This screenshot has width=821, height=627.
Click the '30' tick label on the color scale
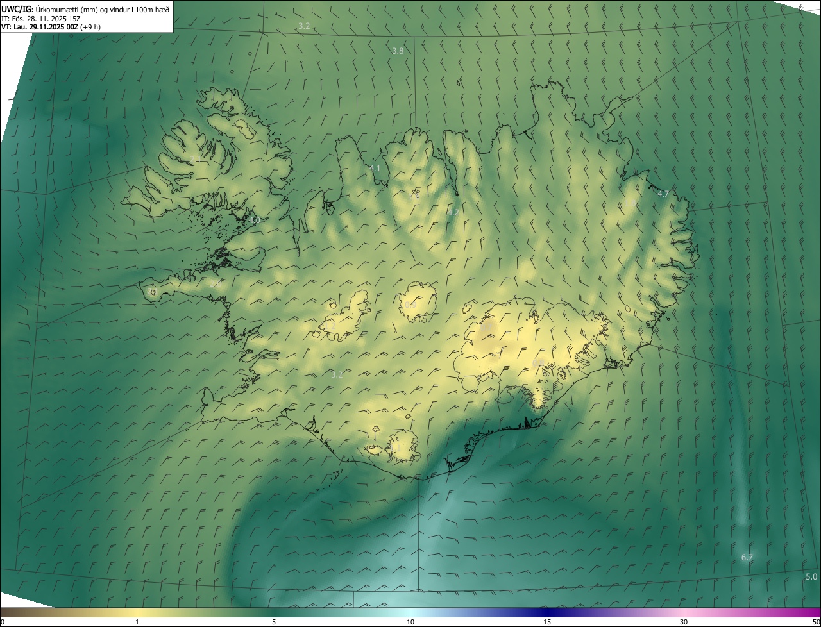tap(684, 623)
